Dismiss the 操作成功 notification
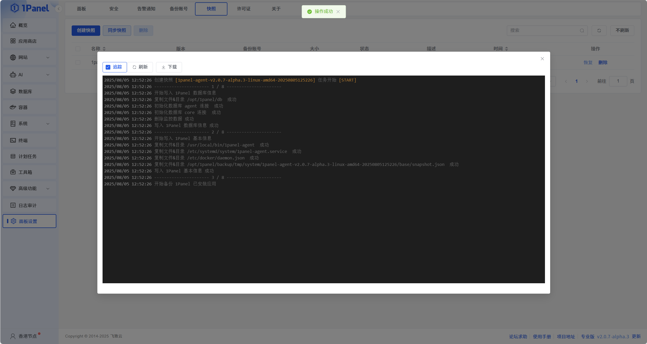Image resolution: width=647 pixels, height=344 pixels. pos(338,12)
